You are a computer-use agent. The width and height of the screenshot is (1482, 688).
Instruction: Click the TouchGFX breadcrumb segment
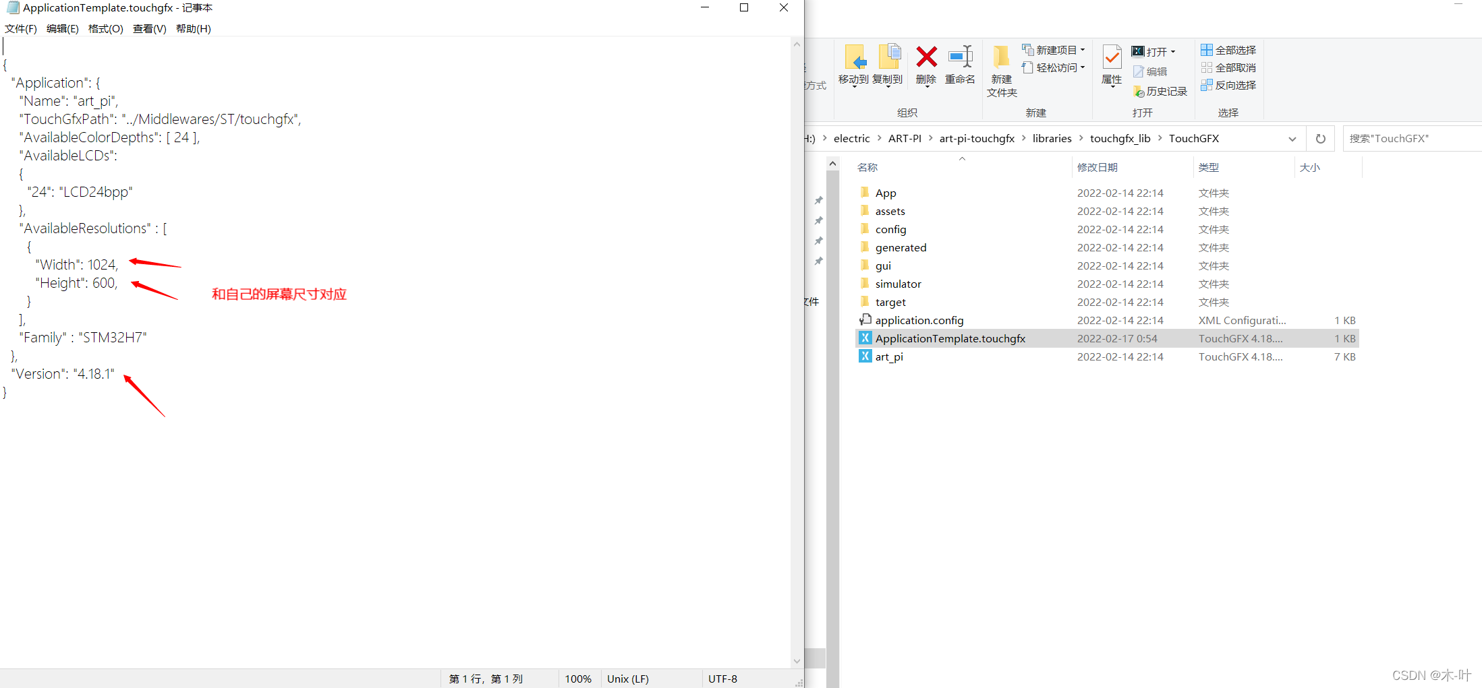(1194, 138)
